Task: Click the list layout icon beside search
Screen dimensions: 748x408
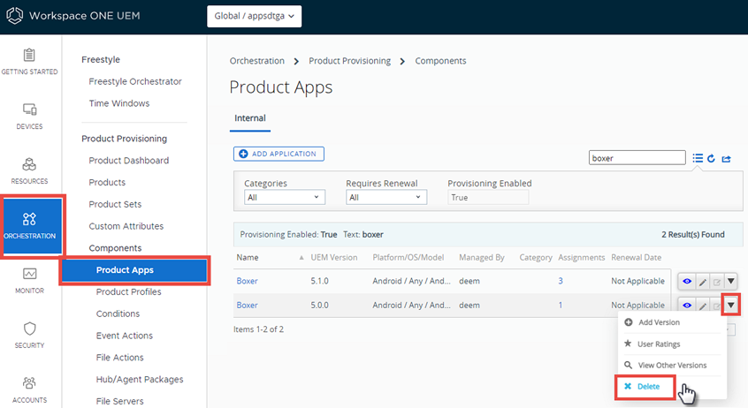Action: click(x=698, y=158)
